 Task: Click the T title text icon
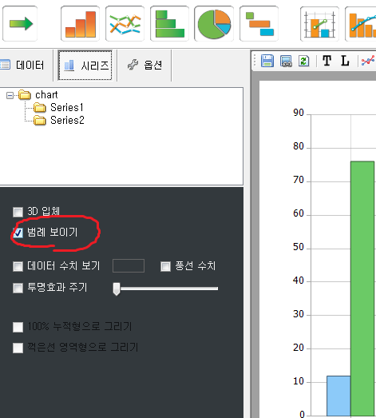pos(327,61)
